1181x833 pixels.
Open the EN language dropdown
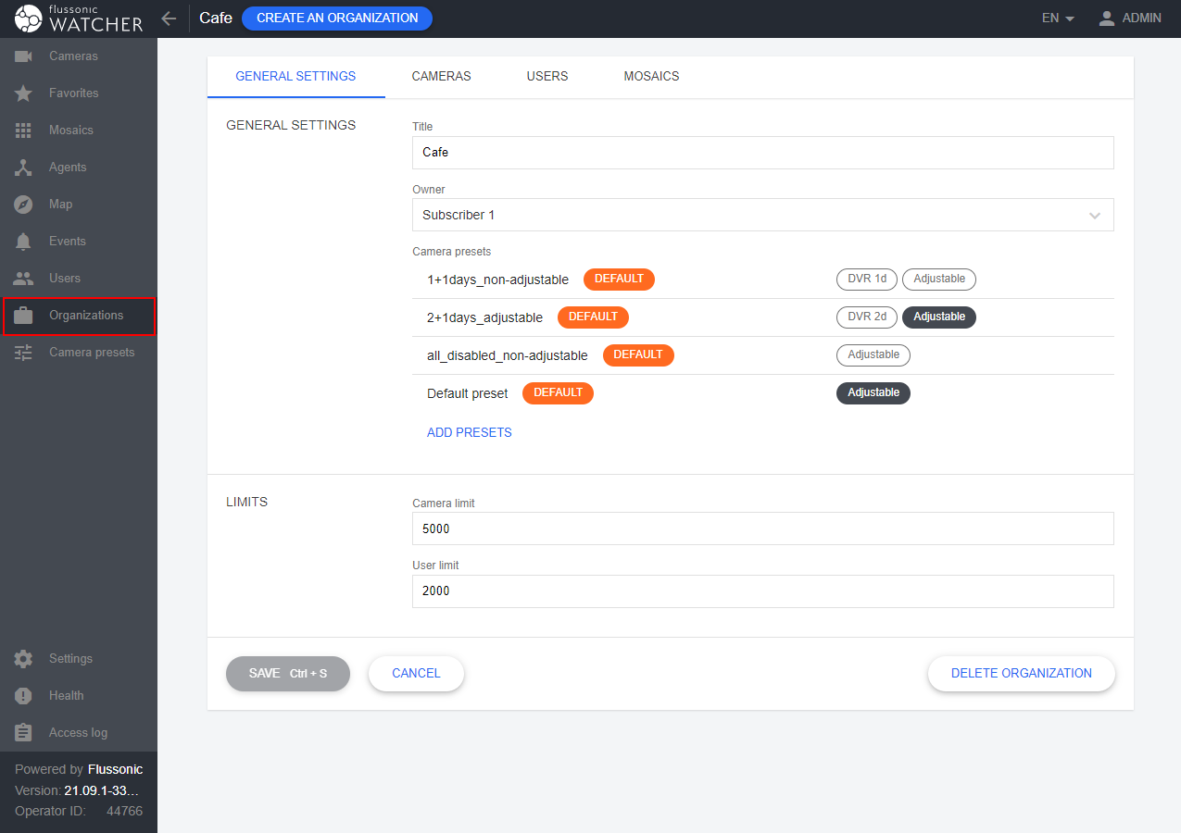pos(1057,19)
